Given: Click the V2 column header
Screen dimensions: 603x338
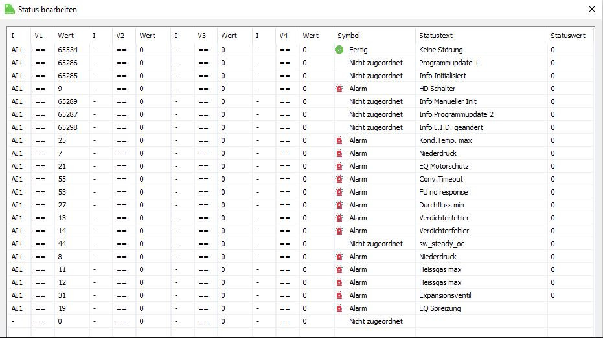Looking at the screenshot, I should (120, 36).
